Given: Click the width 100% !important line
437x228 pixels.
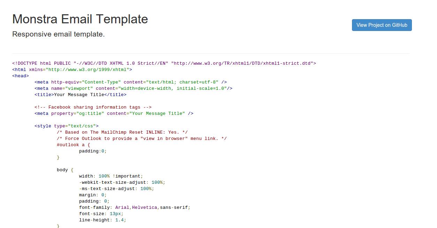Looking at the screenshot, I should [x=111, y=176].
